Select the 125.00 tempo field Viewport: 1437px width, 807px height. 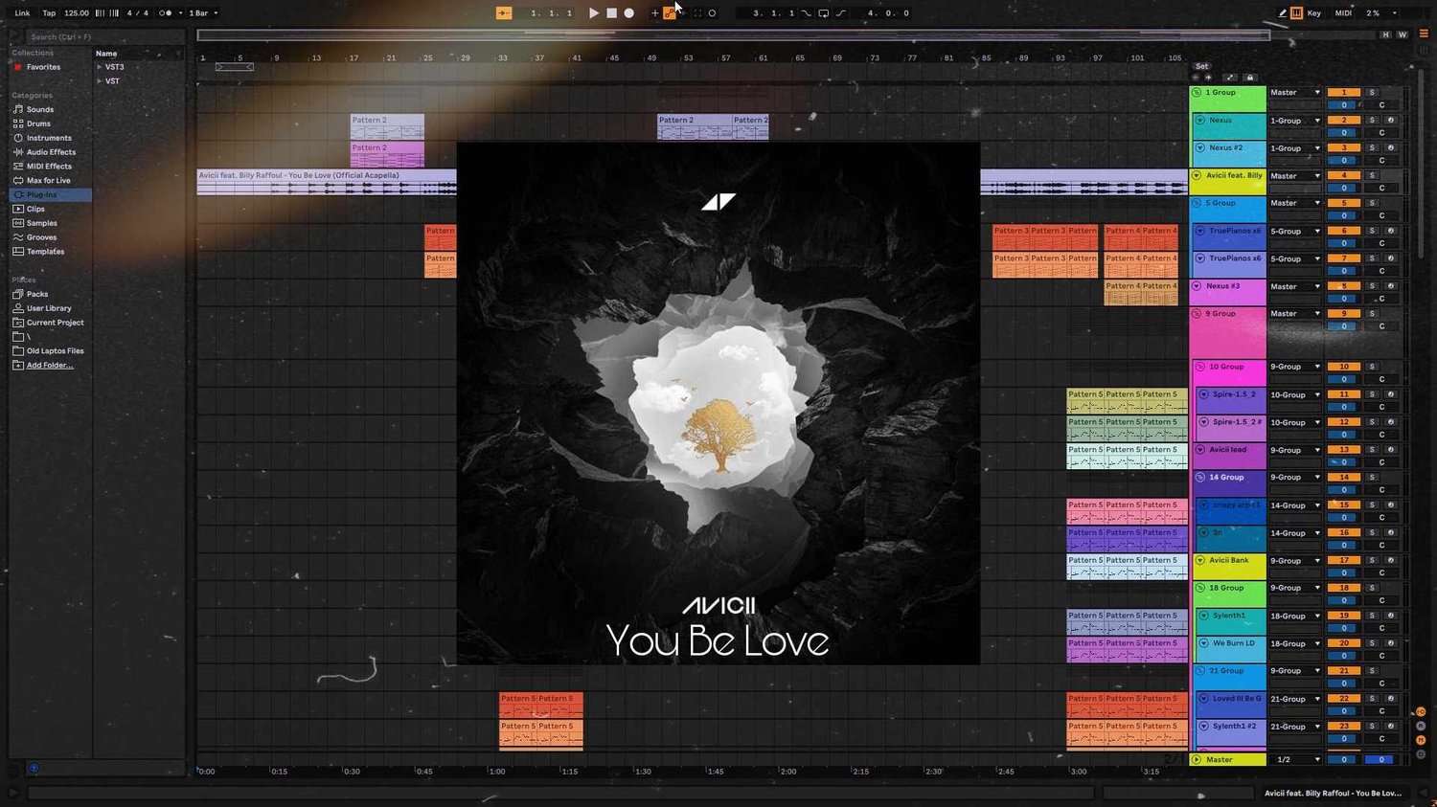tap(77, 13)
